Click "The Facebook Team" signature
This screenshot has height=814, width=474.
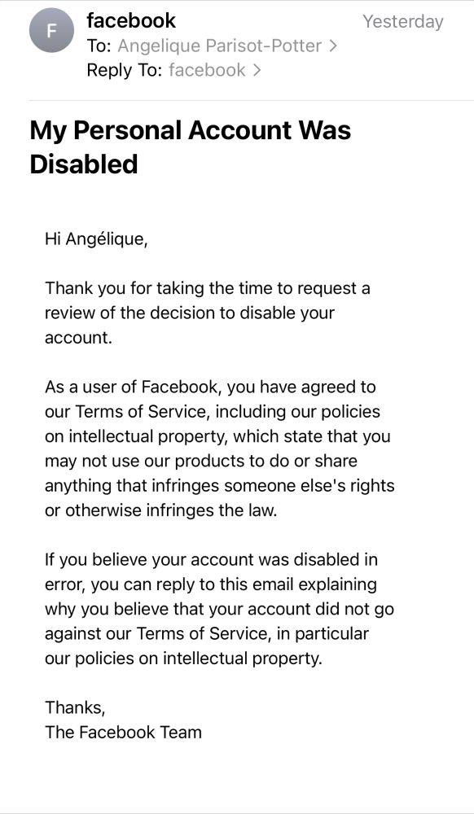pos(123,732)
